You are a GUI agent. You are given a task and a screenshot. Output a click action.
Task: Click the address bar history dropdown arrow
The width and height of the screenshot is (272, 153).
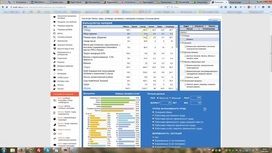click(165, 7)
